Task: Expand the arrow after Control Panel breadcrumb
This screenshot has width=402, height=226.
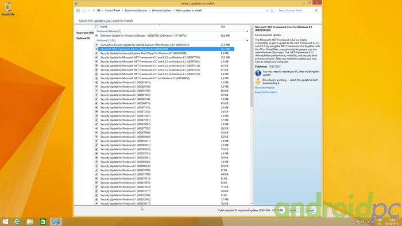Action: pyautogui.click(x=122, y=10)
